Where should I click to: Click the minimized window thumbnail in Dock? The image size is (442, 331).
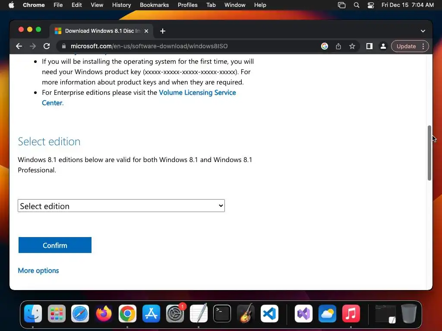click(x=385, y=314)
